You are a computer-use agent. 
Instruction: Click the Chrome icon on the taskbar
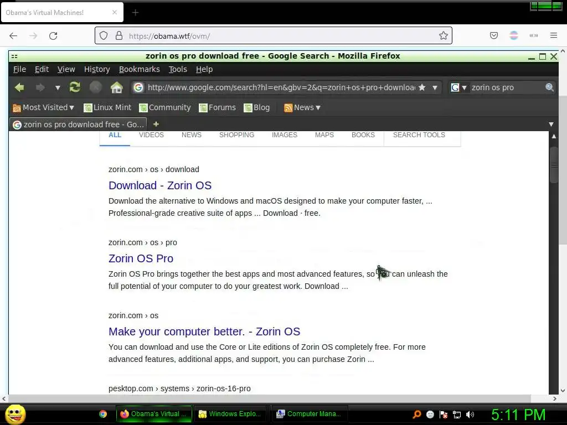point(103,414)
